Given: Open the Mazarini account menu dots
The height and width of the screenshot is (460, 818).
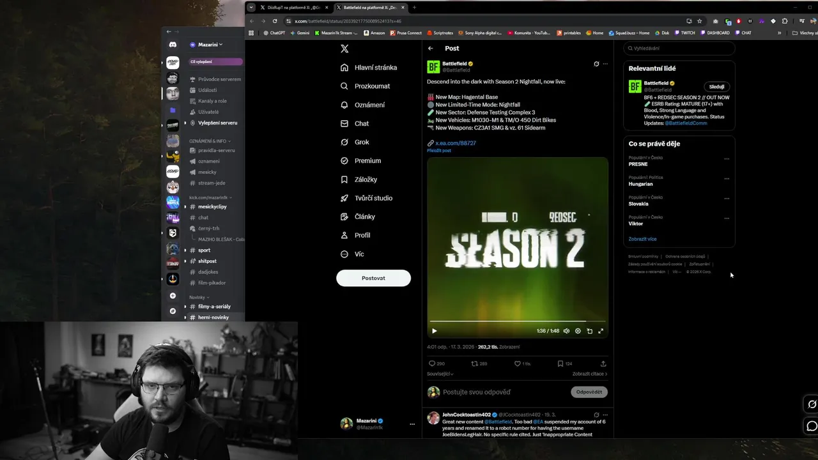Looking at the screenshot, I should 412,424.
